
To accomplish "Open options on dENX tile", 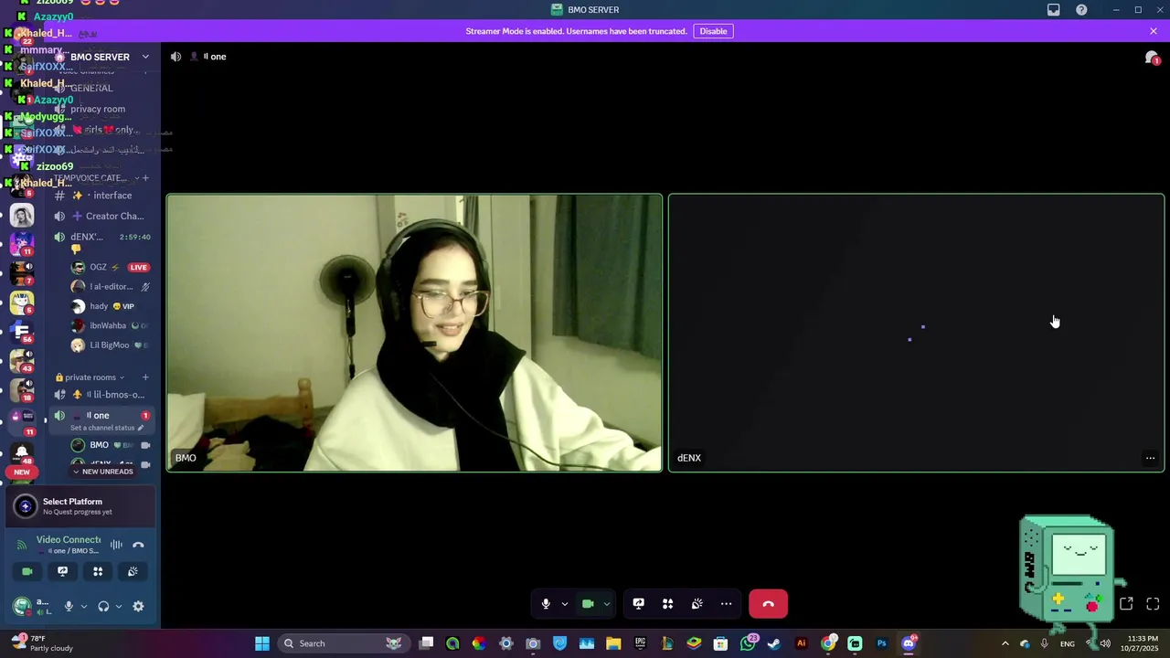I will tap(1150, 458).
